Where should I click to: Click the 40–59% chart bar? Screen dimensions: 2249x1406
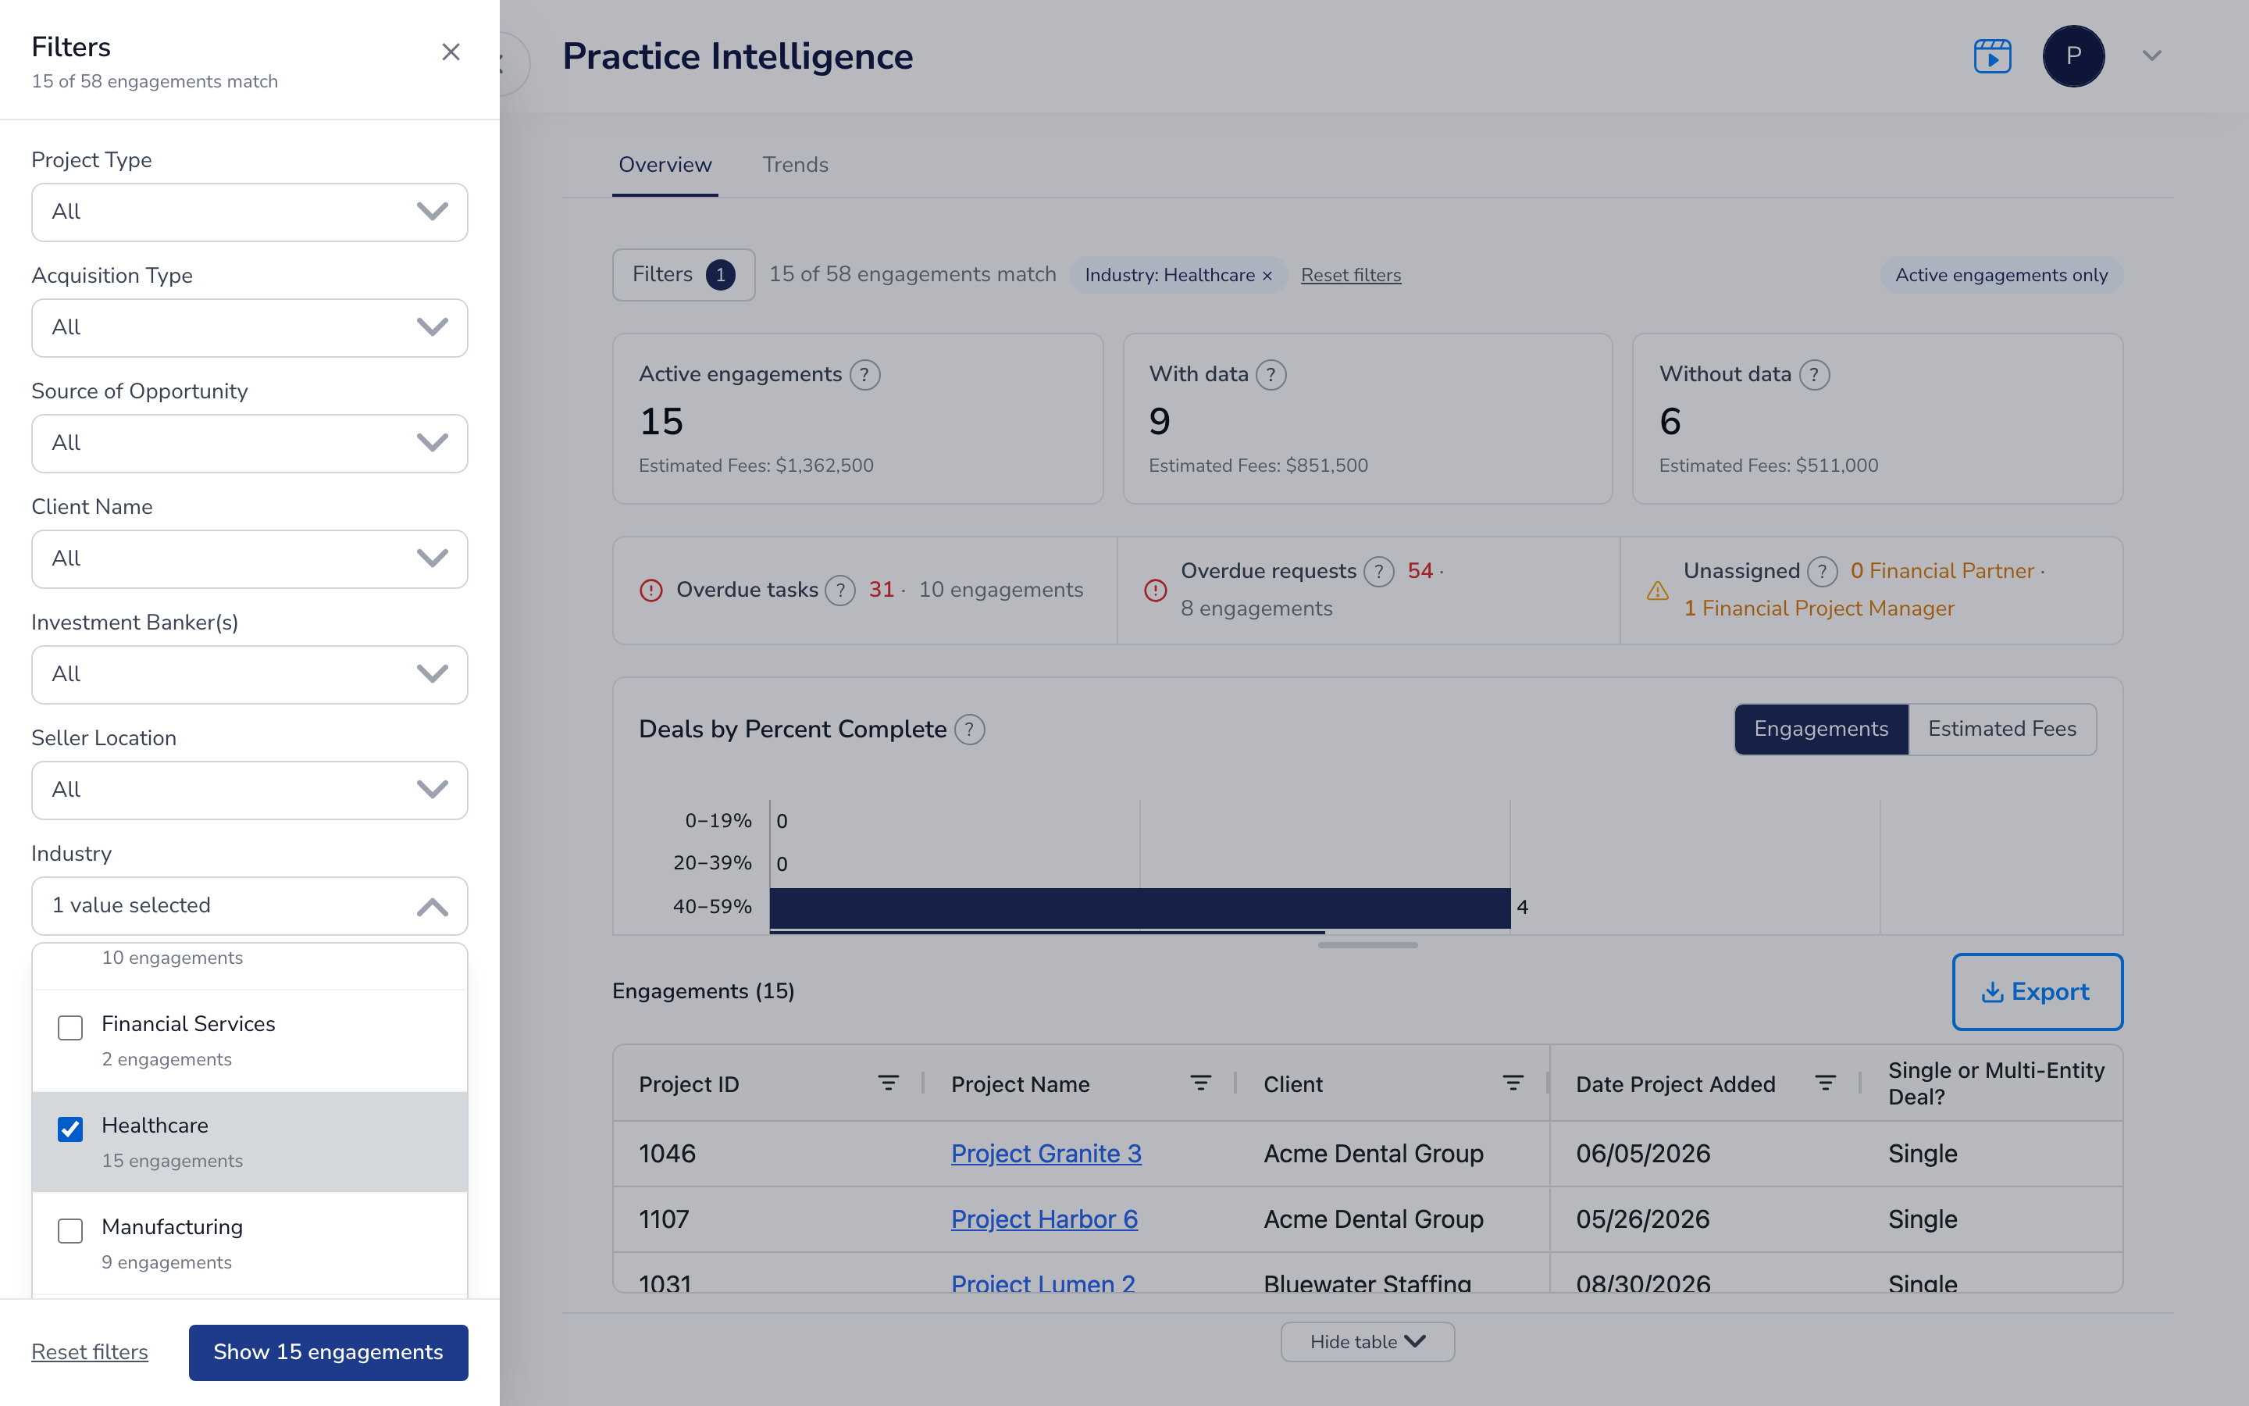(x=1139, y=908)
